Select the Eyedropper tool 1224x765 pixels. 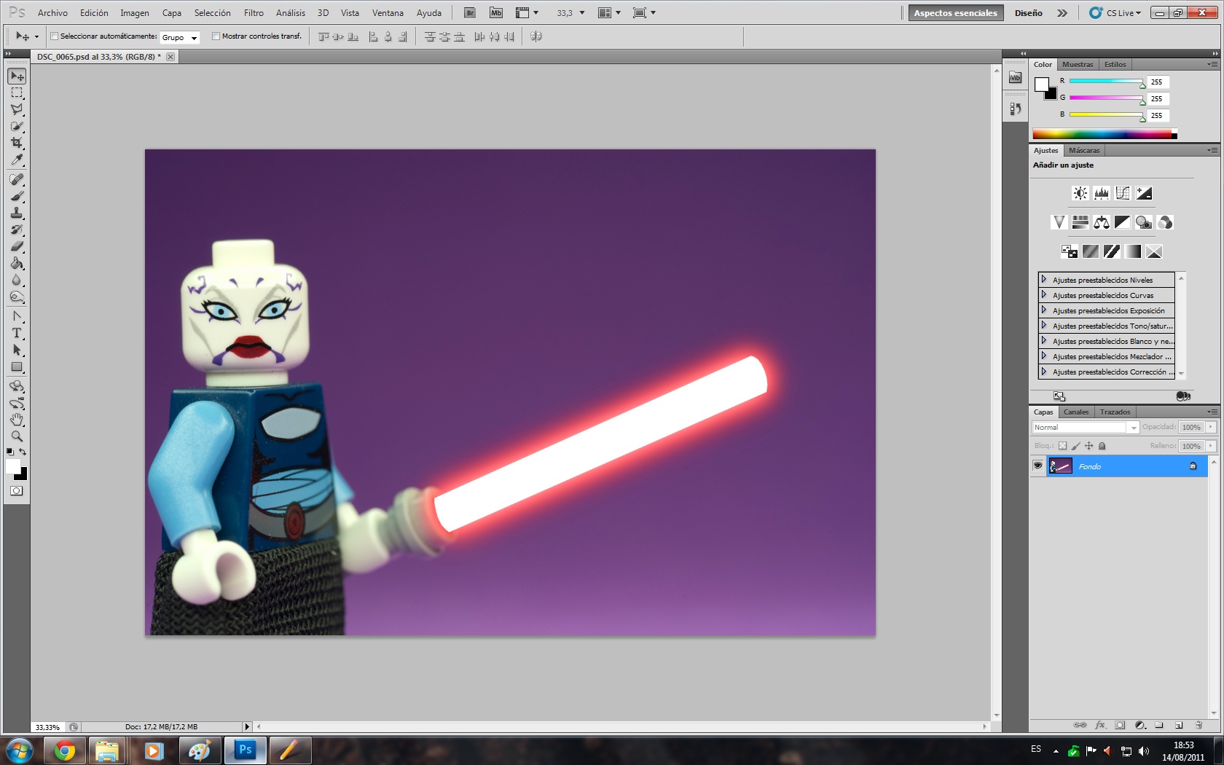(x=17, y=160)
